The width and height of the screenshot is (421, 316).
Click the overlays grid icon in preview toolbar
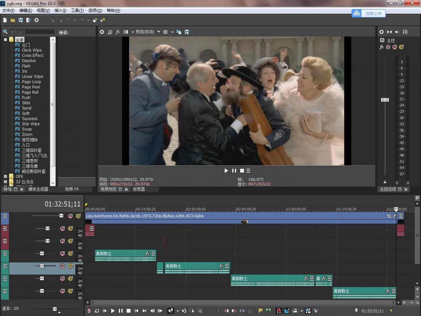click(165, 32)
